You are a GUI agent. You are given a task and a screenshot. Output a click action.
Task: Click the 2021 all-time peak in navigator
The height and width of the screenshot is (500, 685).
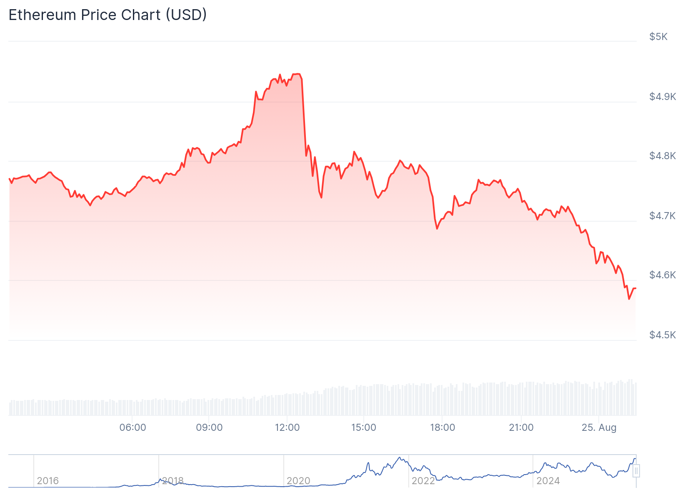400,458
